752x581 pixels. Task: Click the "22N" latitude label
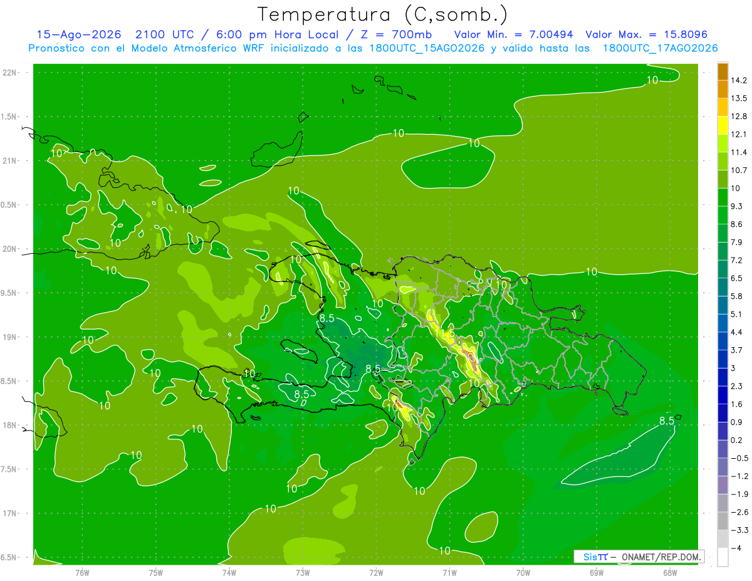pos(9,73)
